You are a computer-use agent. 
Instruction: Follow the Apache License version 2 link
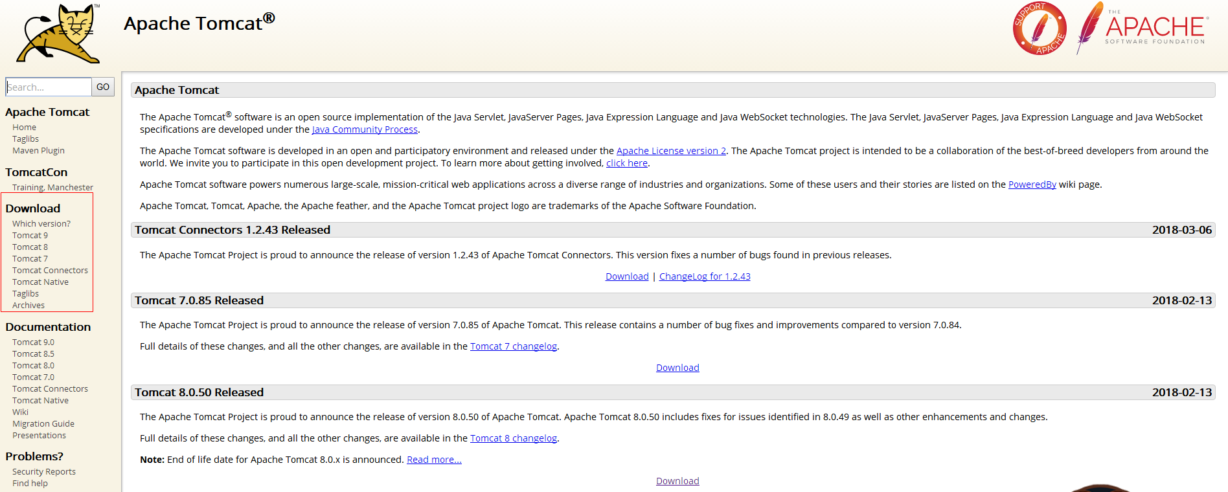[671, 151]
